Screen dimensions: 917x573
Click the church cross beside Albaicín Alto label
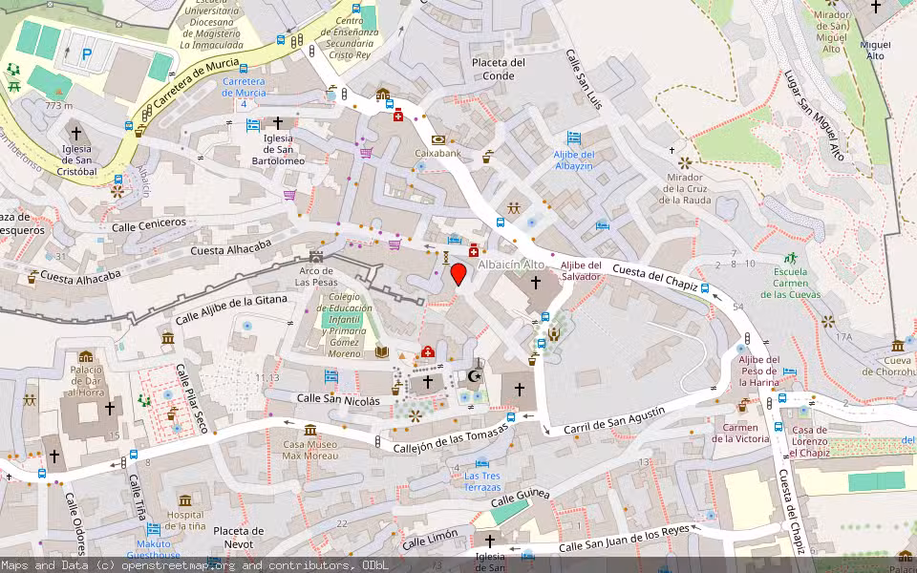point(535,283)
